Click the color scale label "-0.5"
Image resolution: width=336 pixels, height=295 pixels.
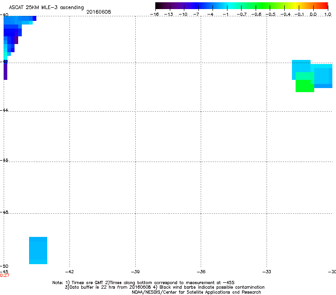(x=270, y=15)
